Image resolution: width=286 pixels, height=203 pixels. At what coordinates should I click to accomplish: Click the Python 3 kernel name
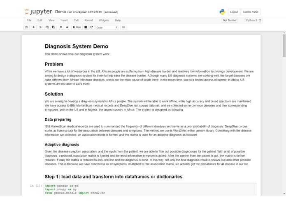(251, 20)
